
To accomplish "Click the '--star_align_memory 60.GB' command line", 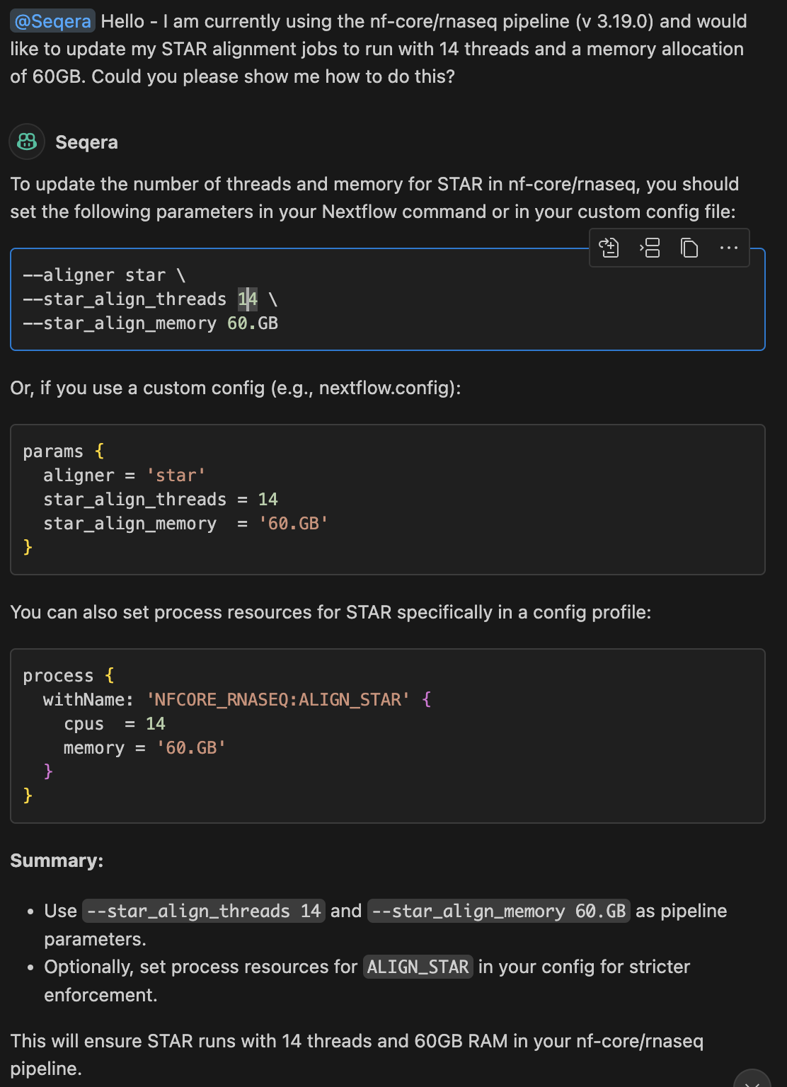I will point(150,323).
